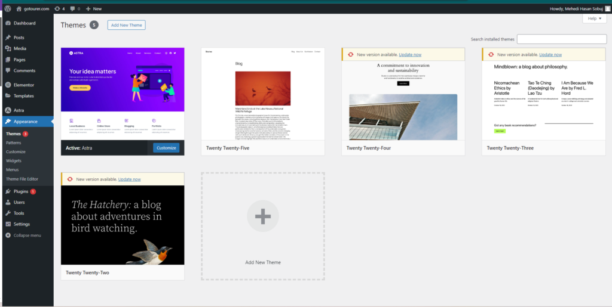
Task: Click the Appearance menu item
Action: pyautogui.click(x=27, y=122)
